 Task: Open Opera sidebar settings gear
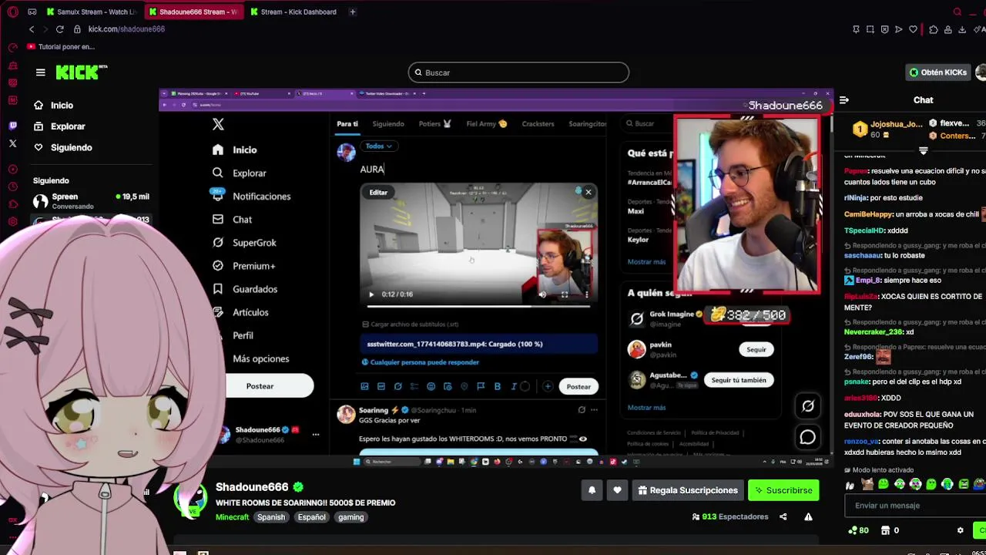(12, 222)
